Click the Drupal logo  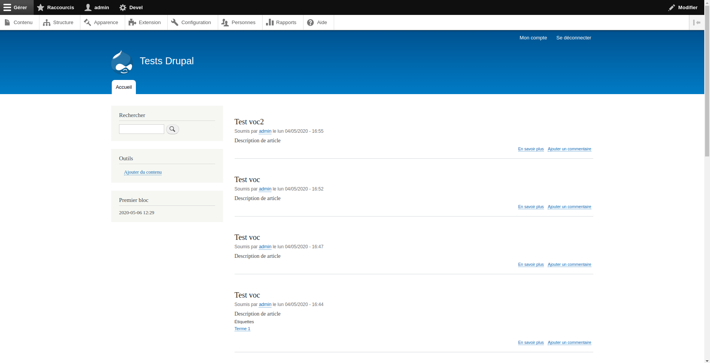point(122,62)
